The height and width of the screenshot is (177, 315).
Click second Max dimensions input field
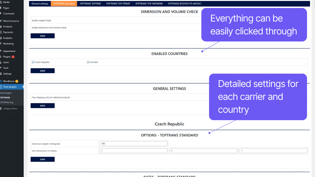pyautogui.click(x=203, y=151)
